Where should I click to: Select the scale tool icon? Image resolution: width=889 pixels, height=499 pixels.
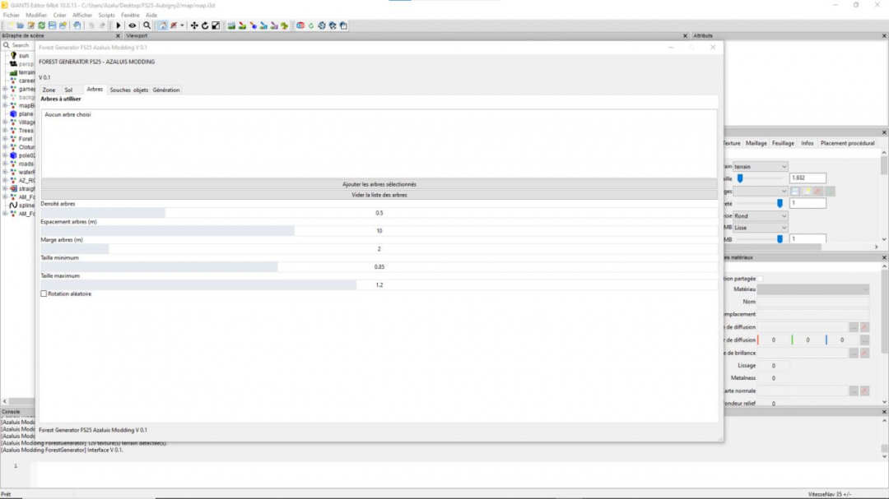216,25
